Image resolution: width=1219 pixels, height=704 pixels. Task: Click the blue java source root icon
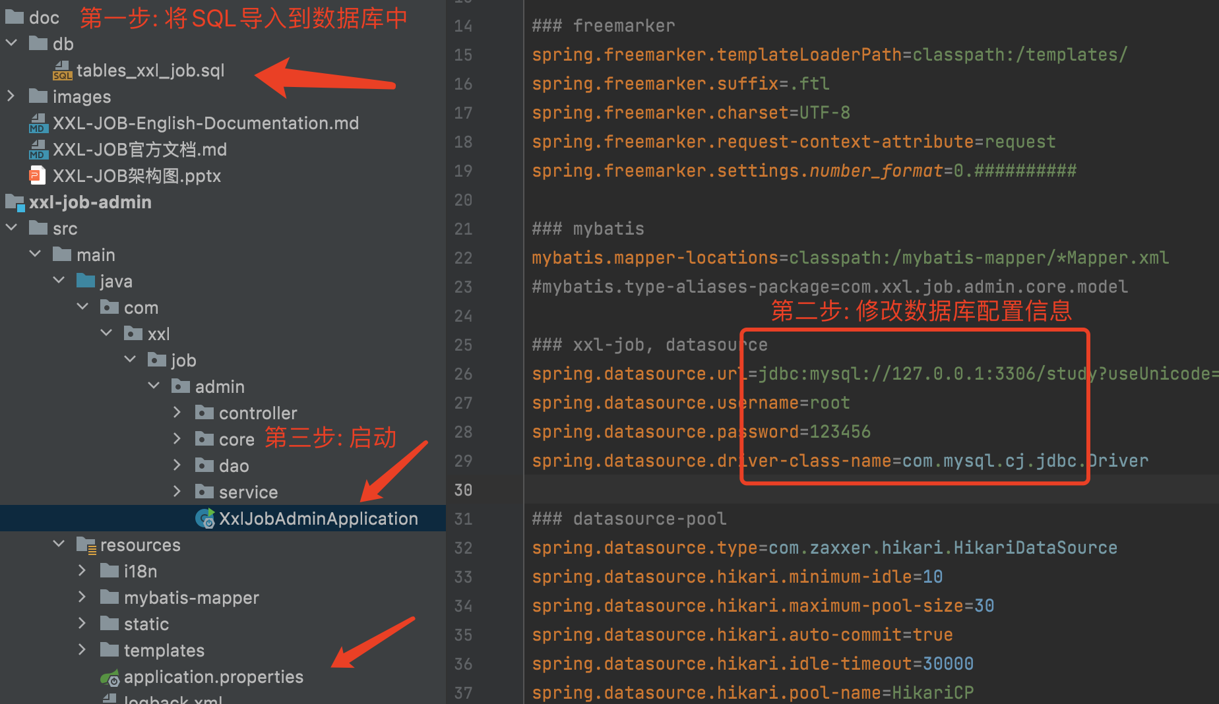pyautogui.click(x=86, y=281)
